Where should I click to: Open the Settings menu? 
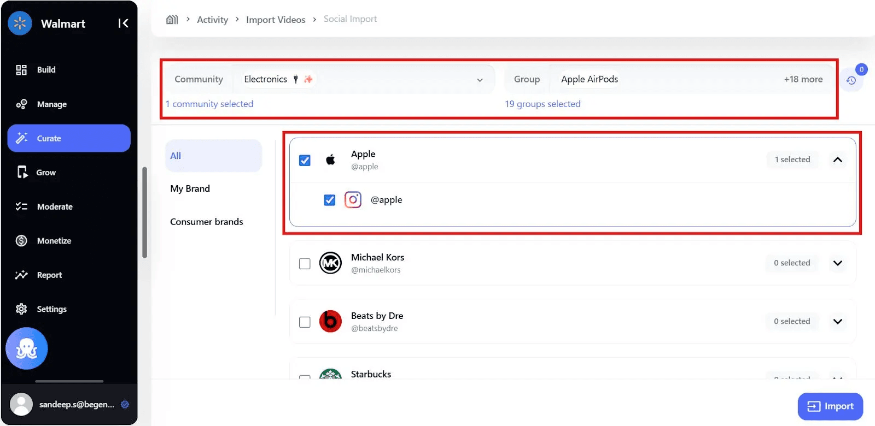(69, 309)
